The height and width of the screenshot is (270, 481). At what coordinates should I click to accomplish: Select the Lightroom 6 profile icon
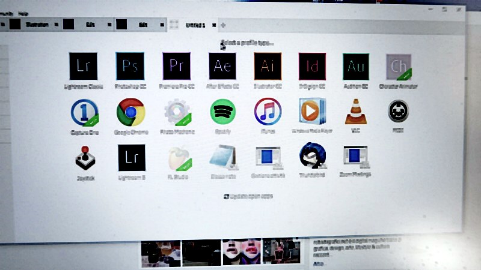pos(132,158)
